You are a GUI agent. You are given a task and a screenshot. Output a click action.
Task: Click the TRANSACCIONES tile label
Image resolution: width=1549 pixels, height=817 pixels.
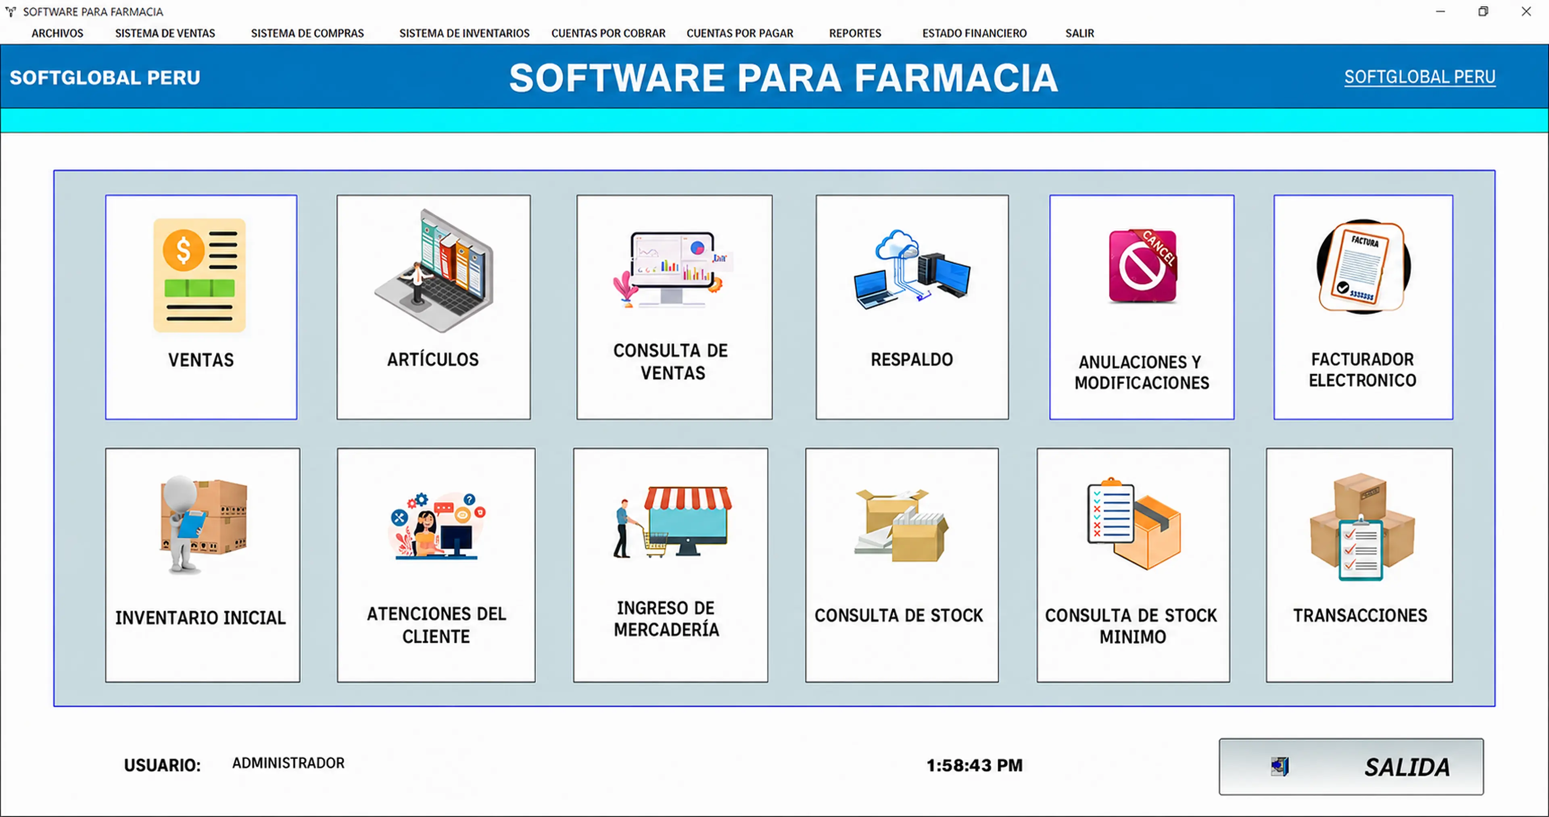[1360, 615]
